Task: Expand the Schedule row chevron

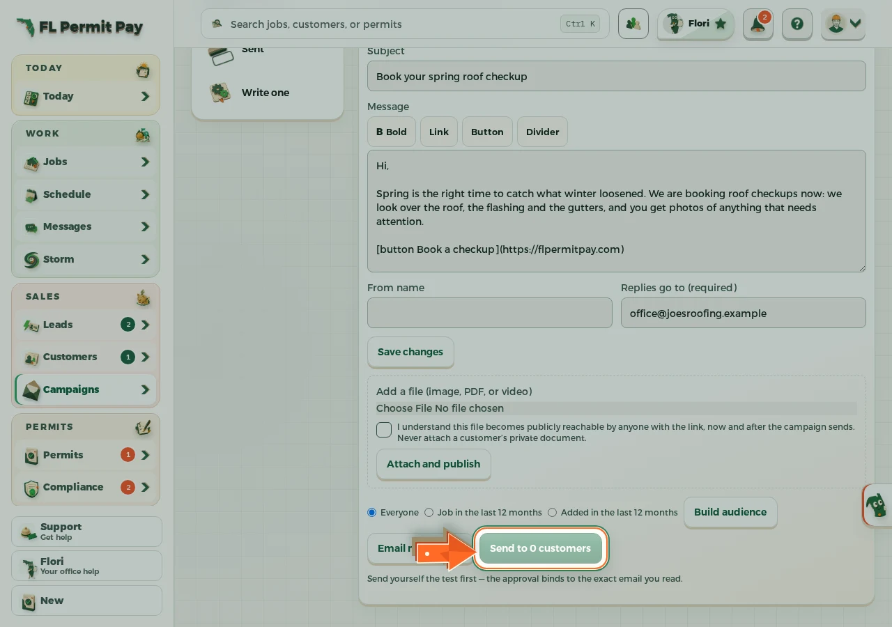Action: click(145, 195)
